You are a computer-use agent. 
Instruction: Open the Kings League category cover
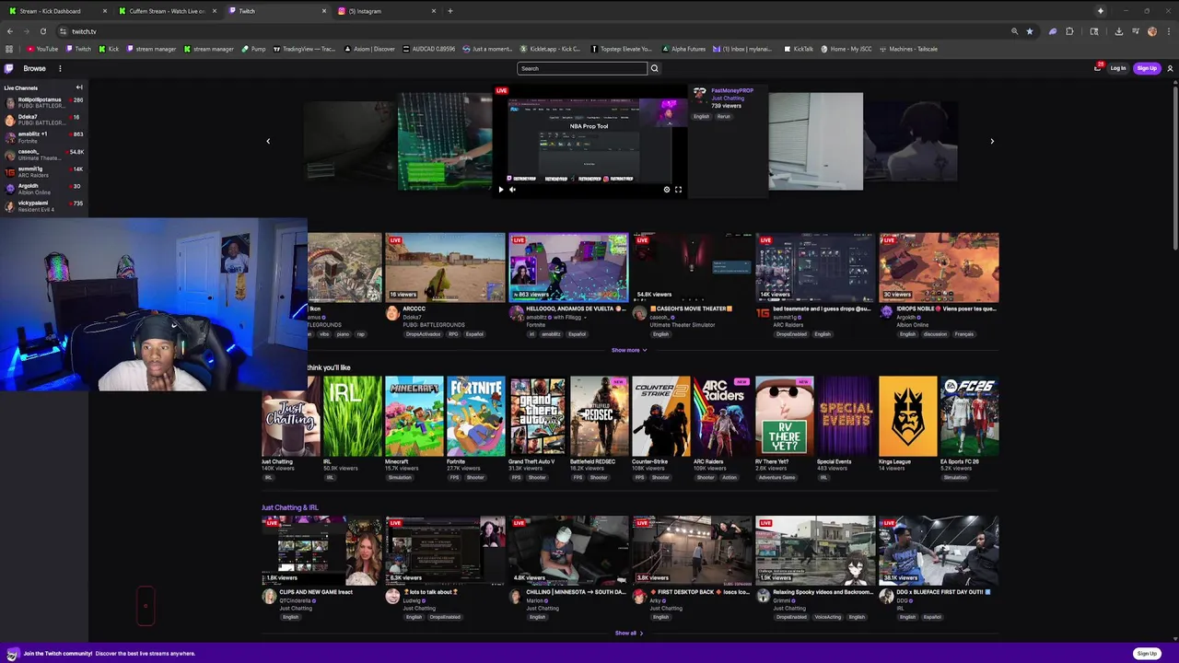(908, 416)
